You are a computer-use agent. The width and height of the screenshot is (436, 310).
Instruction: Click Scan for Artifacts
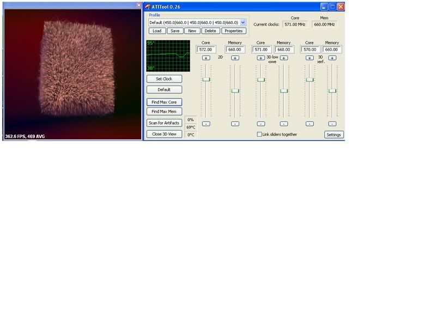164,123
